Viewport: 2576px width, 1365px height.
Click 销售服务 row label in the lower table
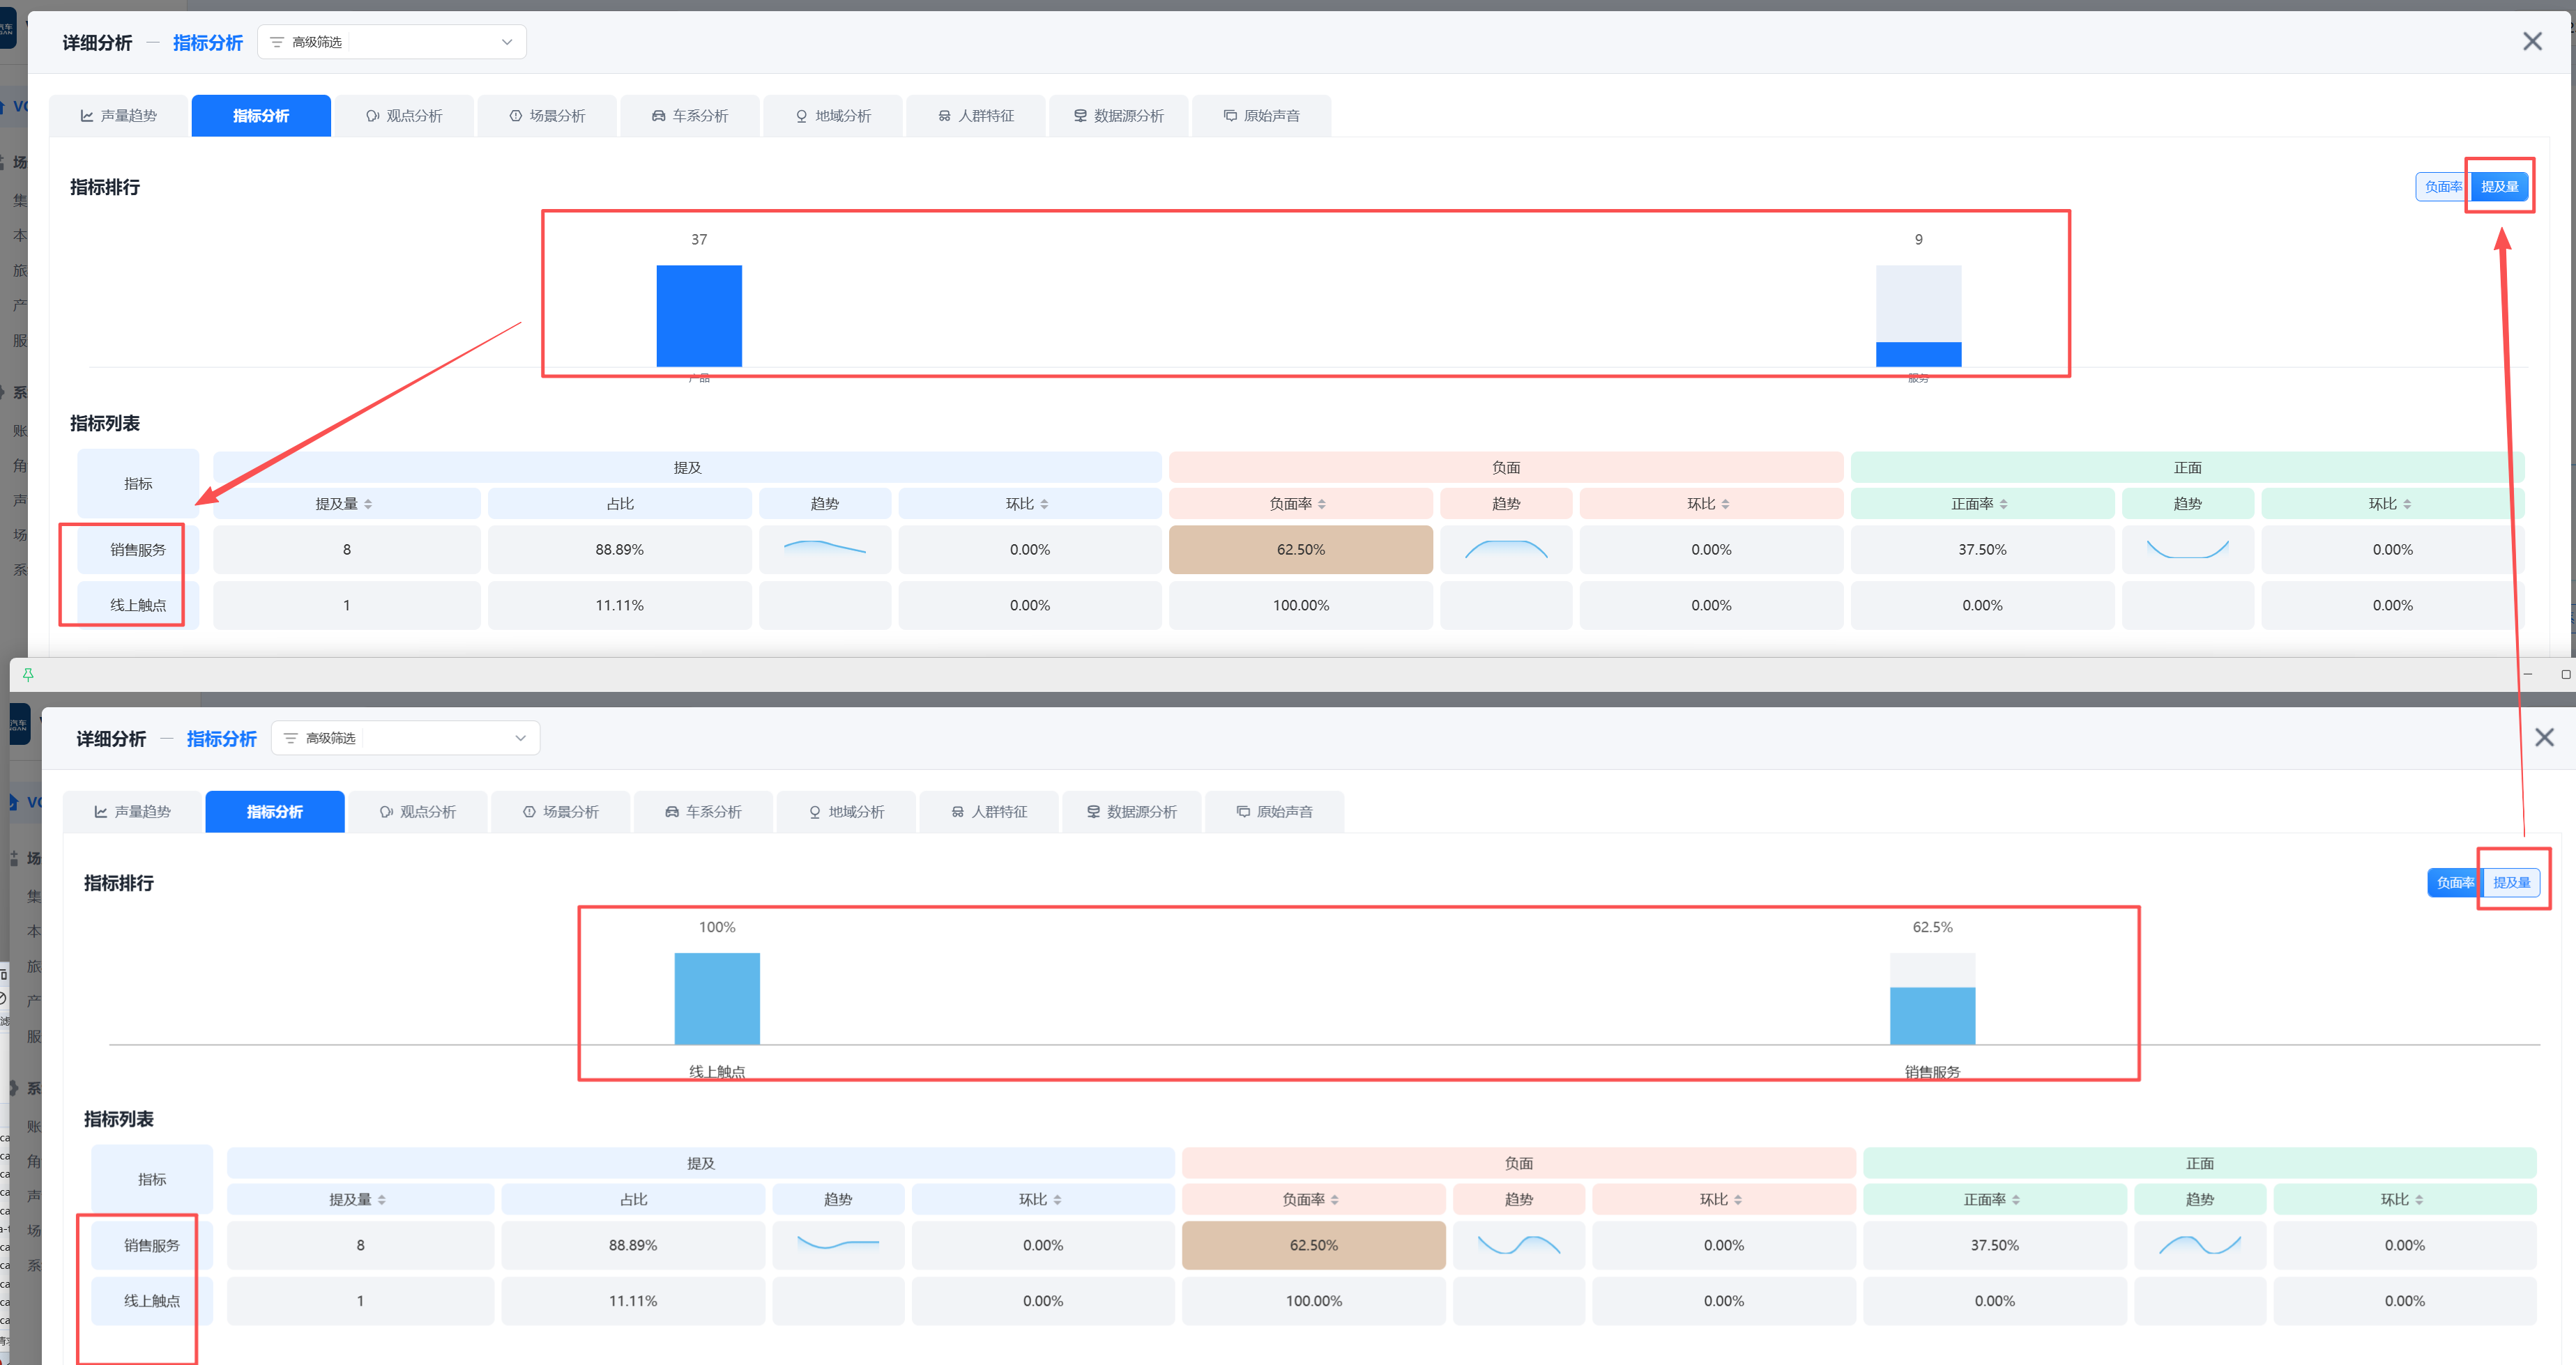click(x=152, y=1245)
